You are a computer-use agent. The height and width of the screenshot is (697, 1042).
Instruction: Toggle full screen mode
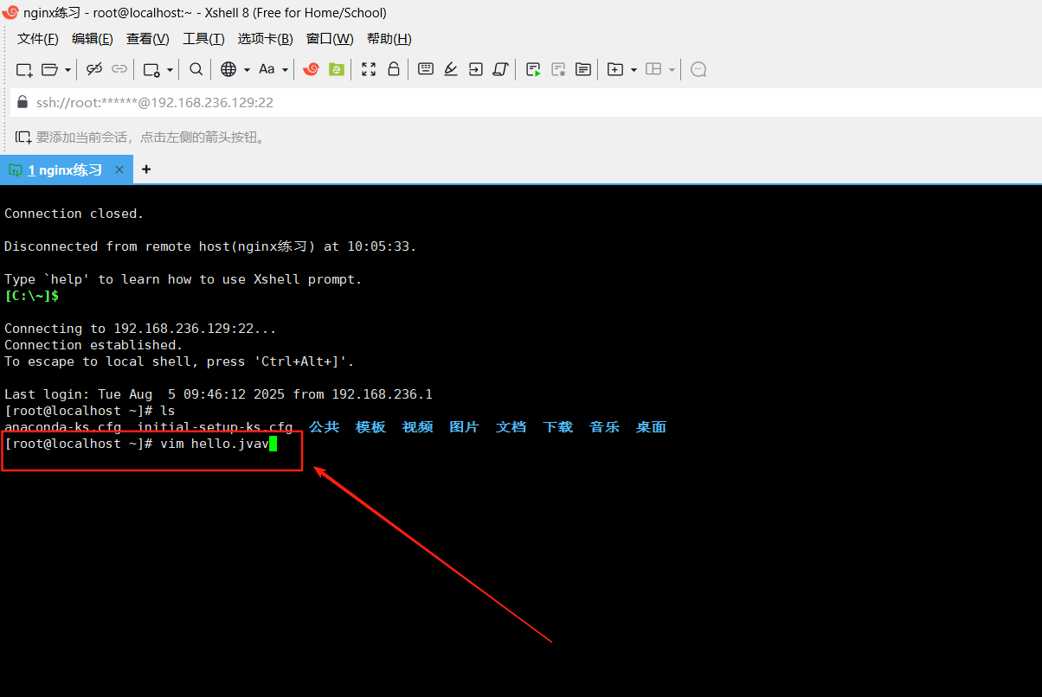click(x=368, y=69)
